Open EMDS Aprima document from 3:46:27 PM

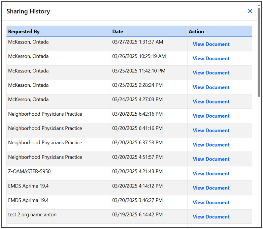(211, 202)
